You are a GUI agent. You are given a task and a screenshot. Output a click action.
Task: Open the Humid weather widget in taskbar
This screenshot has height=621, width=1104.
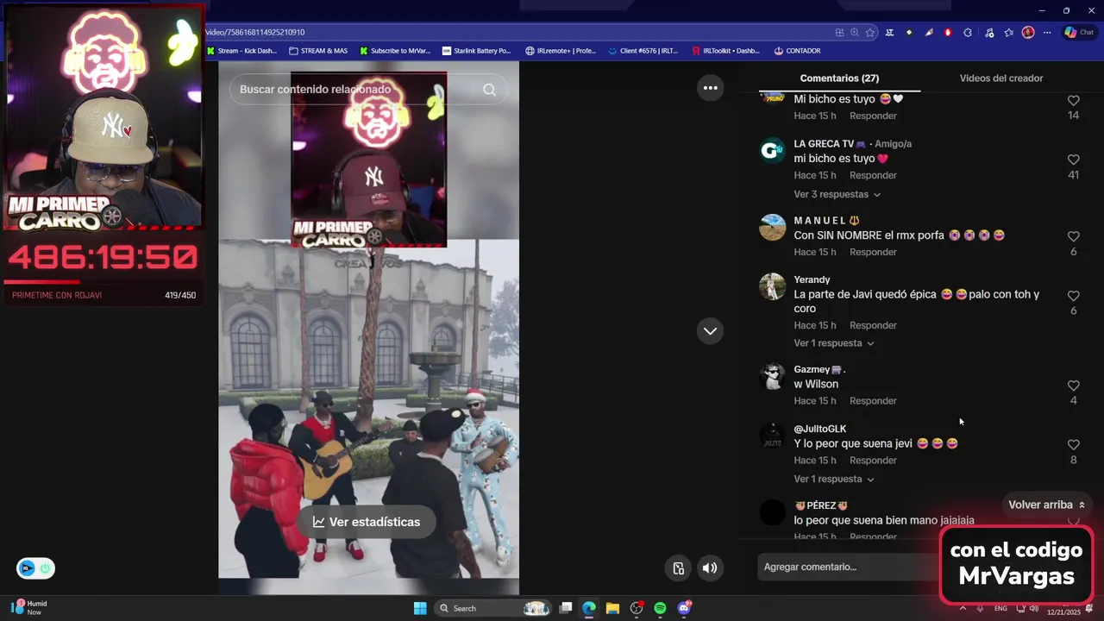coord(28,608)
